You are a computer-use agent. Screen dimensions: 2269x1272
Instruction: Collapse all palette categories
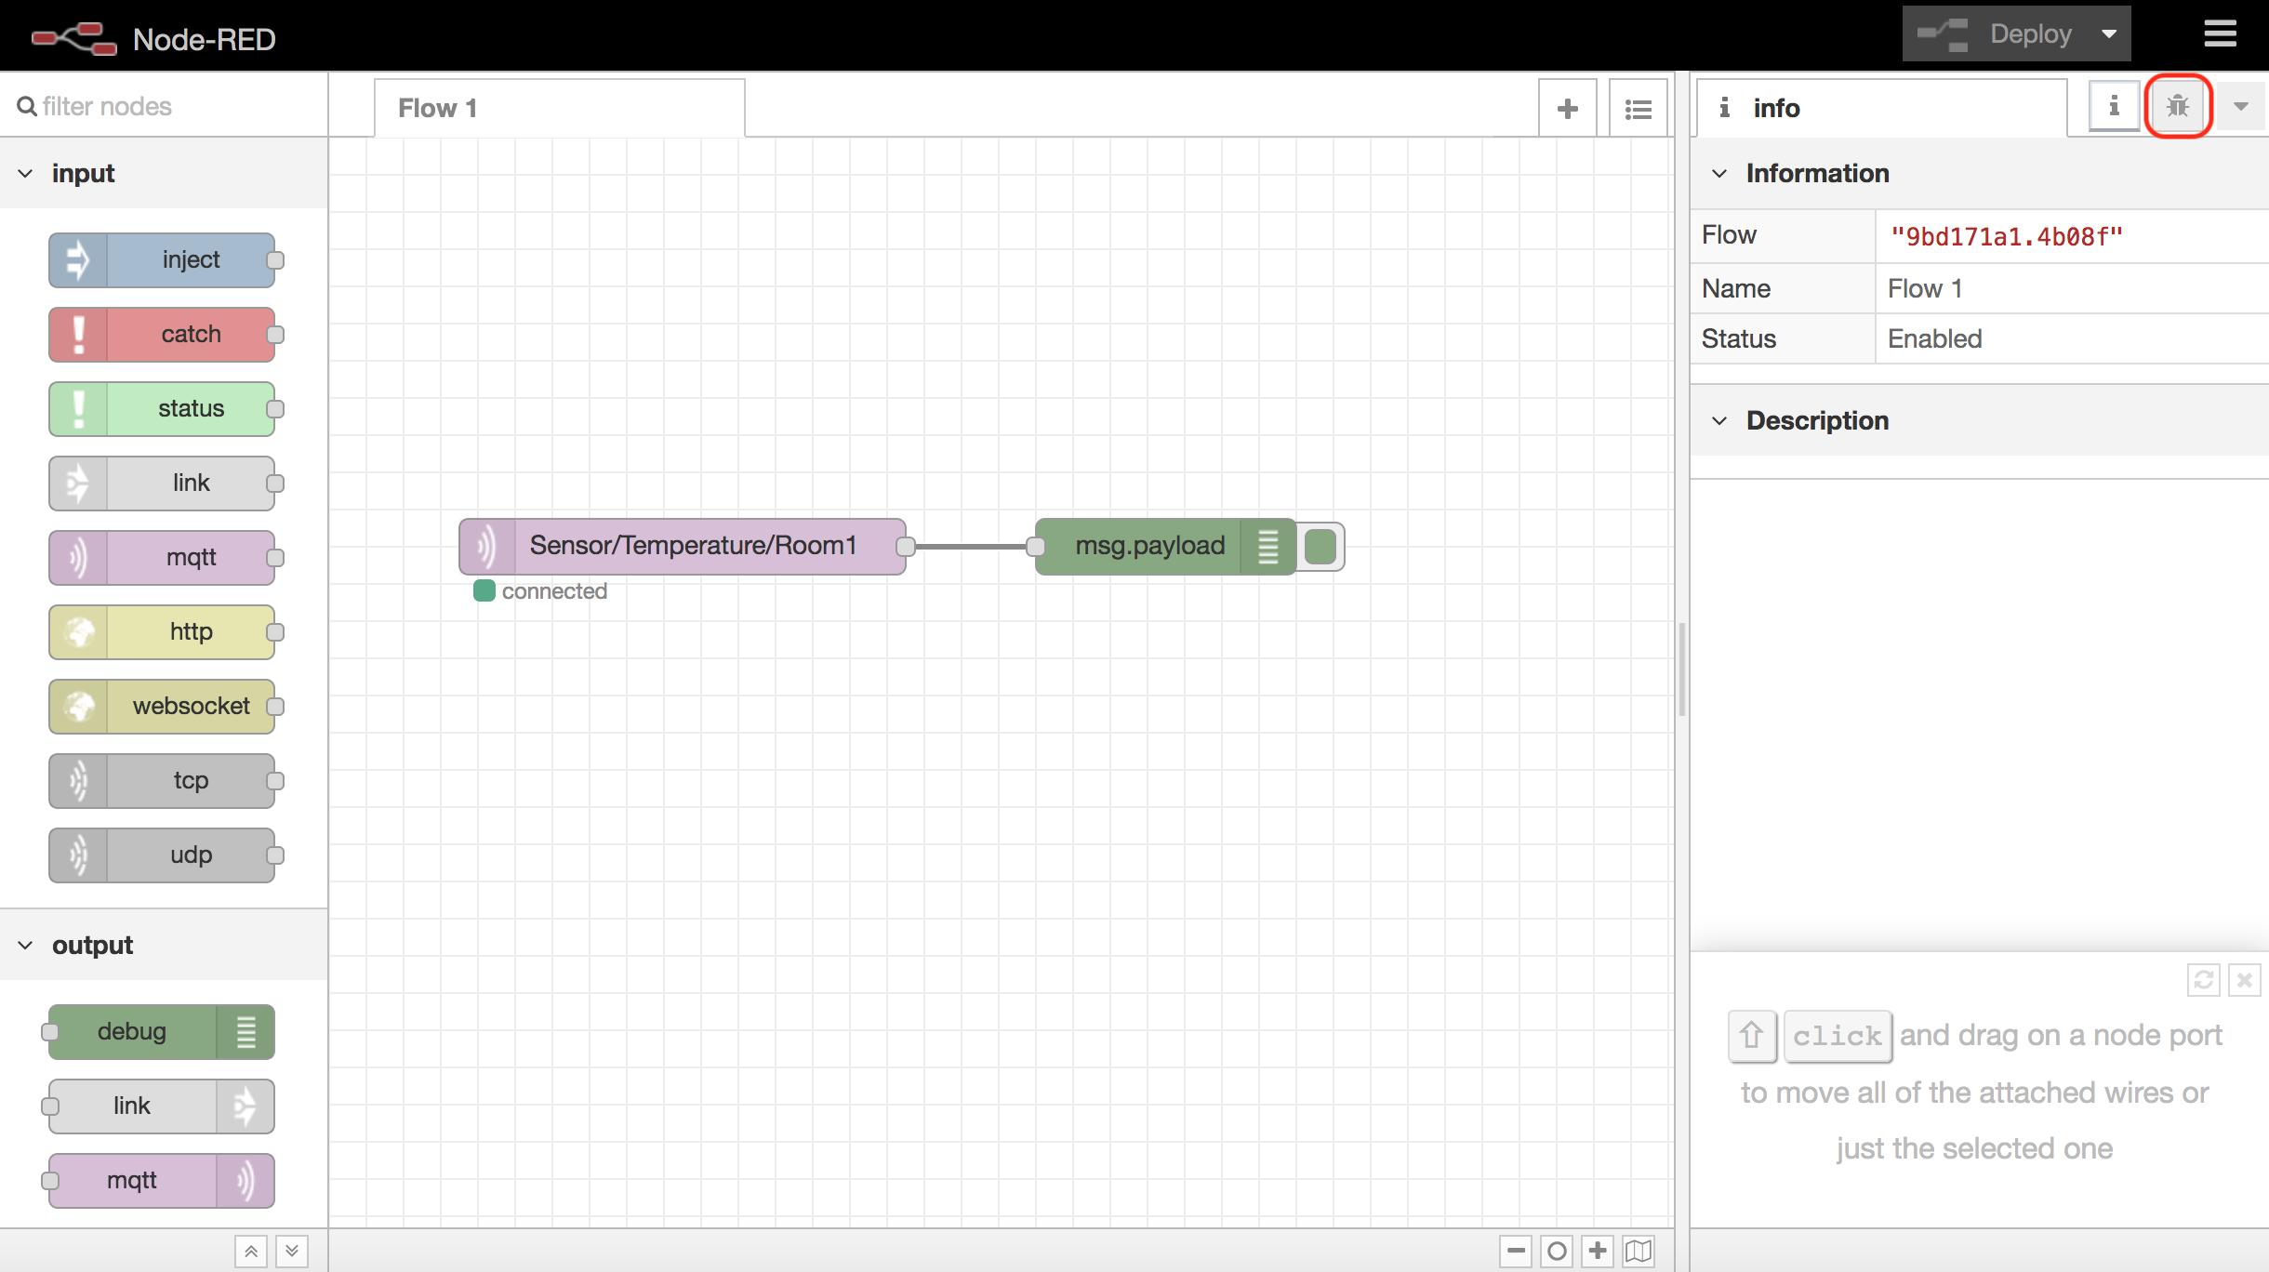[x=251, y=1251]
